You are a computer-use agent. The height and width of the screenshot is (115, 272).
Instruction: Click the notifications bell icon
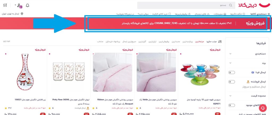[x=27, y=5]
